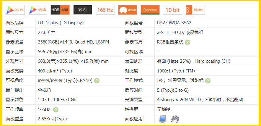
Task: Select the HDR 400 badge
Action: point(60,10)
